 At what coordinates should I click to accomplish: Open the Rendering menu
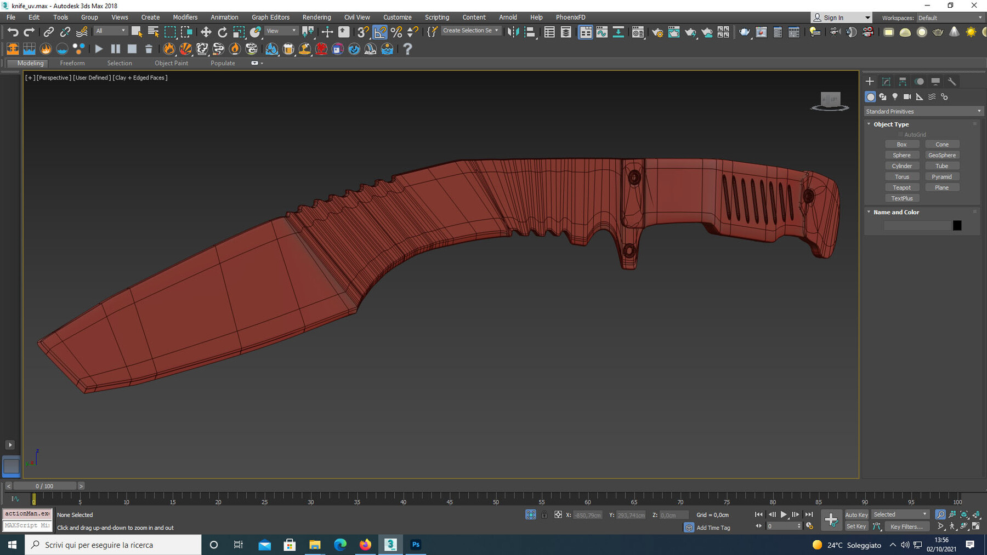[x=316, y=17]
